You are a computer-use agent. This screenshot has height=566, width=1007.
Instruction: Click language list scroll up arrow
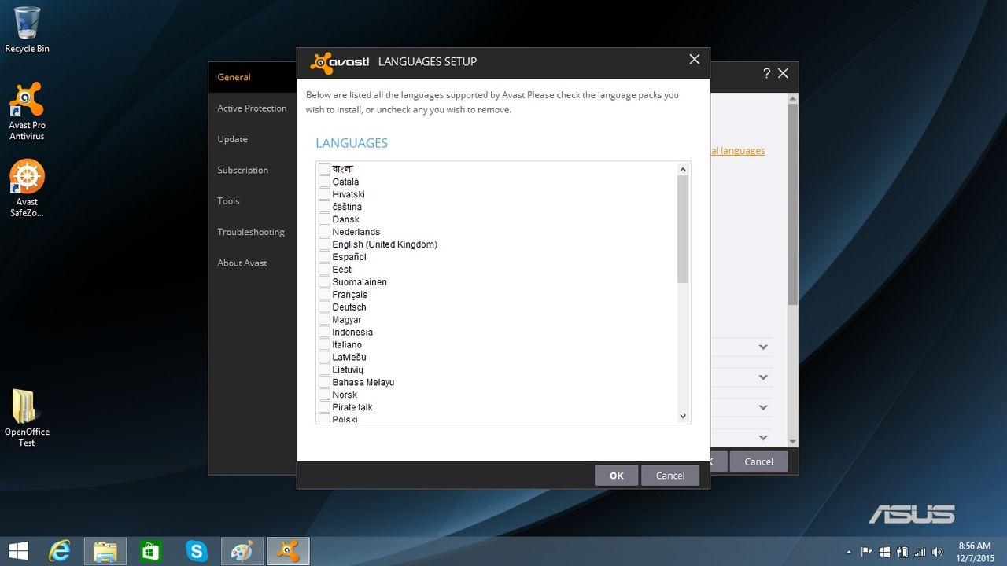point(683,169)
